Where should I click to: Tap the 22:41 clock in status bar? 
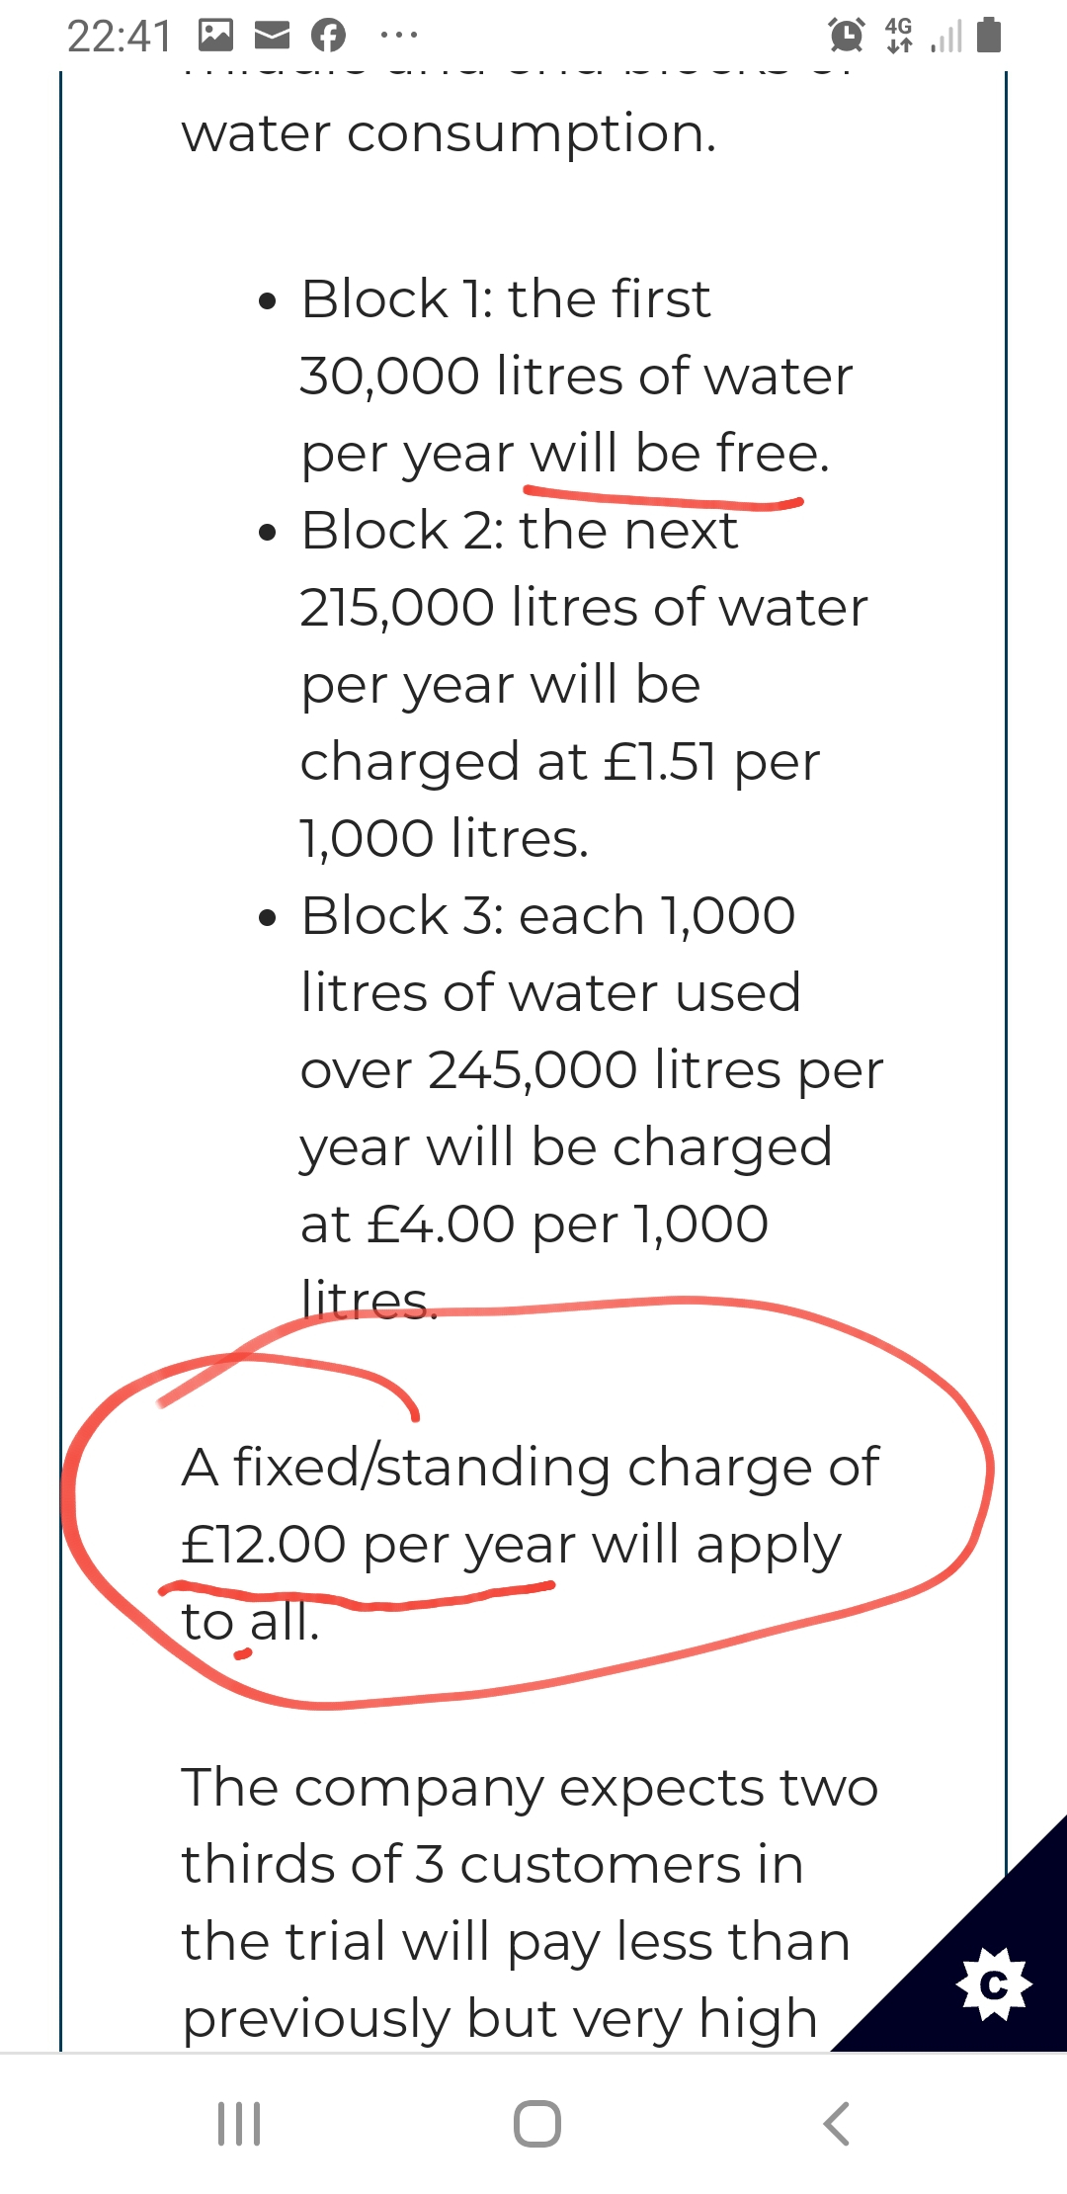pyautogui.click(x=119, y=37)
